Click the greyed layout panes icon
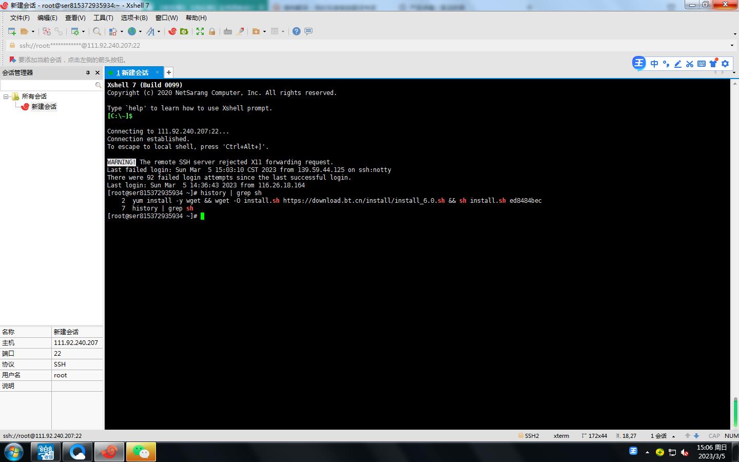Screen dimensions: 739x462 pos(275,31)
